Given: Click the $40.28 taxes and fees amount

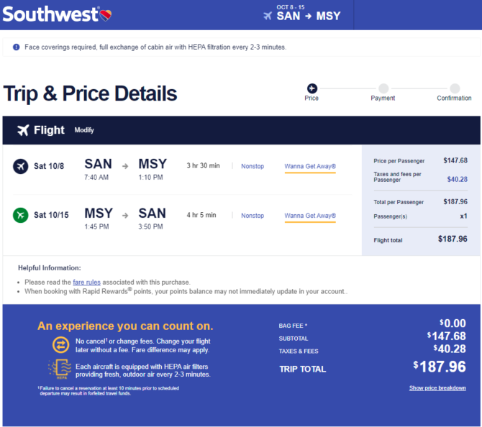Looking at the screenshot, I should coord(457,179).
